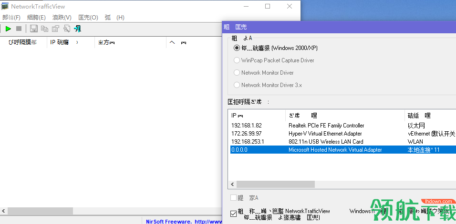
Task: Uncheck the checked NetworkTrafficView checkbox at dialog bottom
Action: coord(233,214)
